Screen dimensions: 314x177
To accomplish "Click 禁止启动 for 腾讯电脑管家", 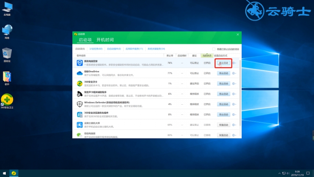I will click(x=223, y=63).
